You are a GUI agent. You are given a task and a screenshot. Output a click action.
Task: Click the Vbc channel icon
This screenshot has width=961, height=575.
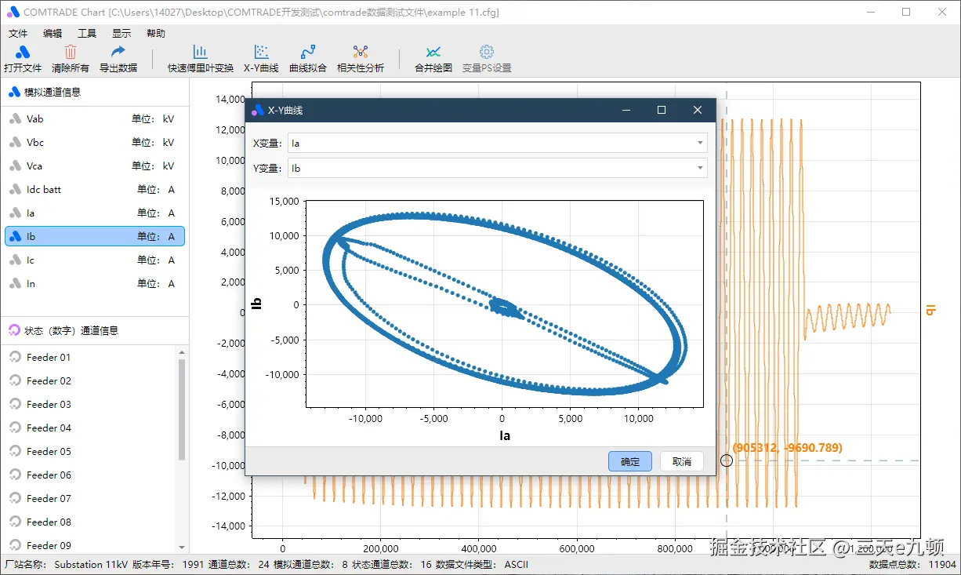(x=15, y=143)
